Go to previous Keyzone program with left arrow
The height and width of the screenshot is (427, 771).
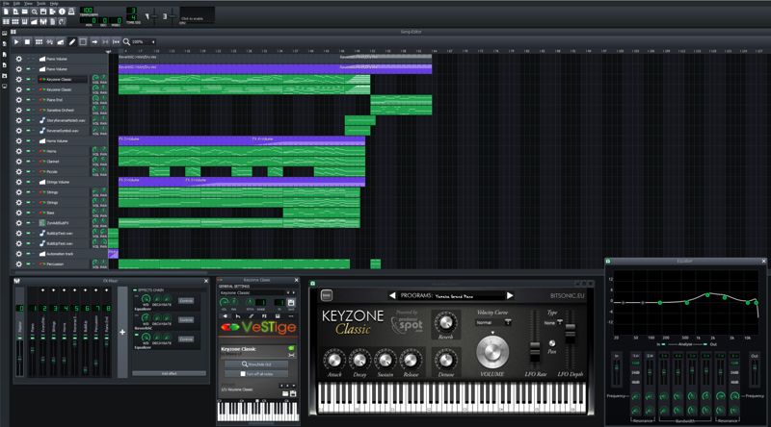pyautogui.click(x=392, y=295)
